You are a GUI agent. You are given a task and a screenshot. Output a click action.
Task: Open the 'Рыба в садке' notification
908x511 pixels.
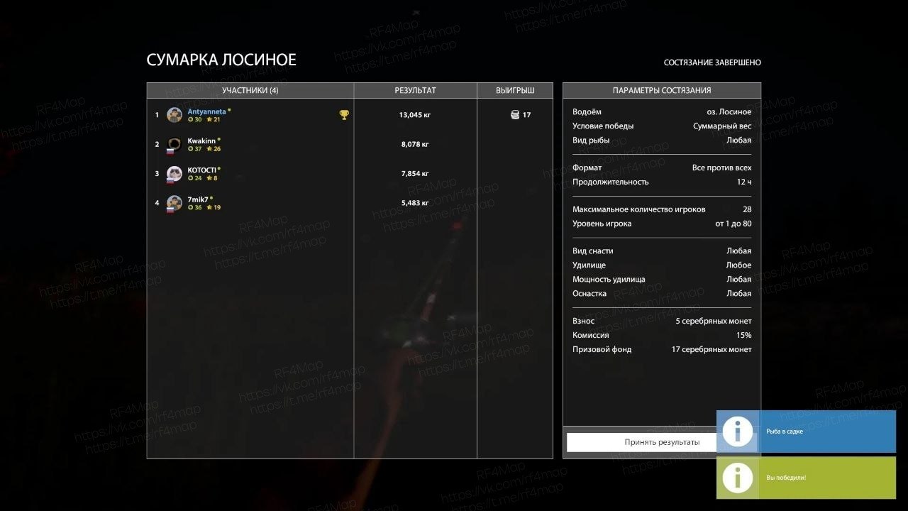tap(806, 432)
